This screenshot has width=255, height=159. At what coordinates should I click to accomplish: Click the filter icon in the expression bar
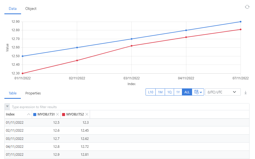[7, 107]
